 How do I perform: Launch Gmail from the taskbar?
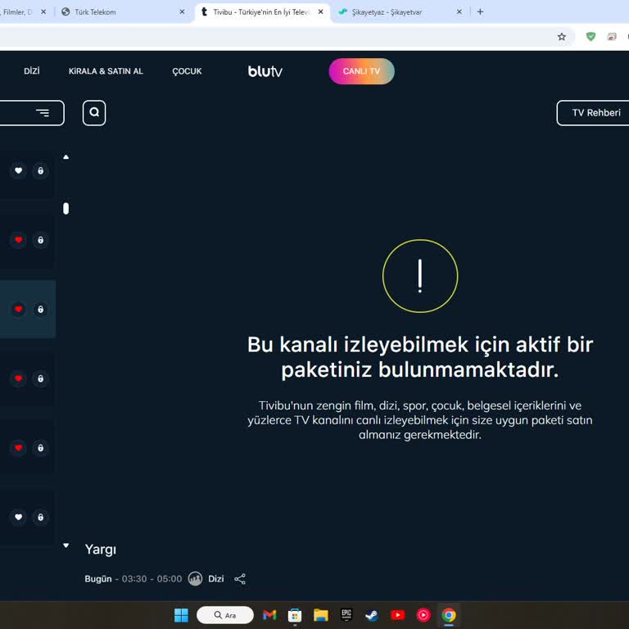[x=269, y=614]
